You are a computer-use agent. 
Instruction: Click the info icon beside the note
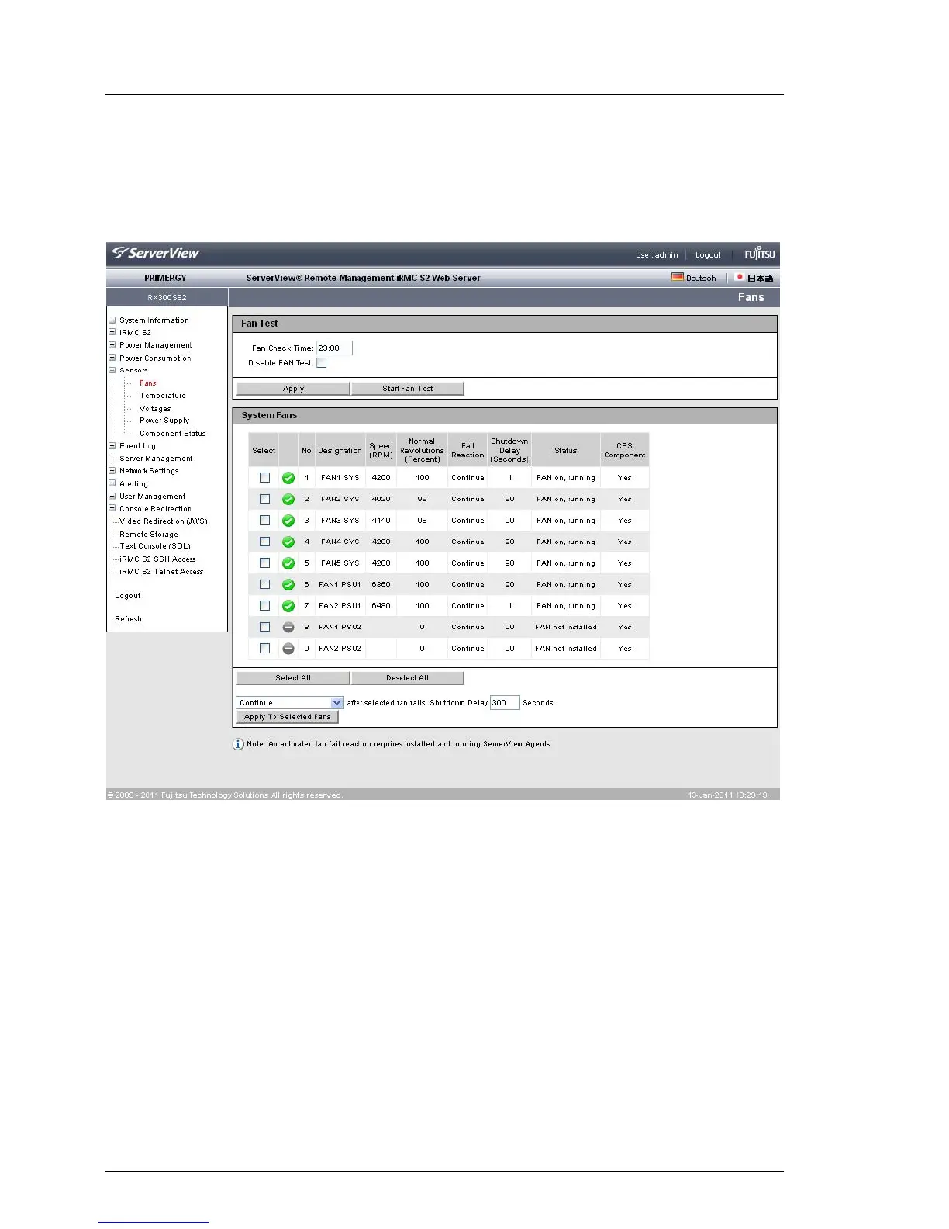pos(239,744)
